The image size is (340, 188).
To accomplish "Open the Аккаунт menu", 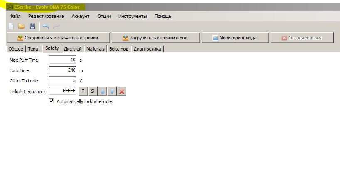I will [x=81, y=16].
